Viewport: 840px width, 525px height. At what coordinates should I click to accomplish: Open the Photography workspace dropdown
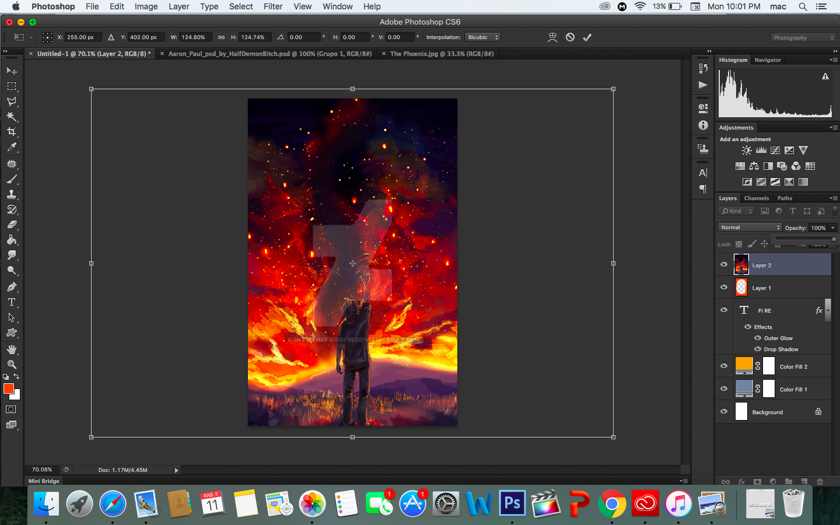pos(803,38)
